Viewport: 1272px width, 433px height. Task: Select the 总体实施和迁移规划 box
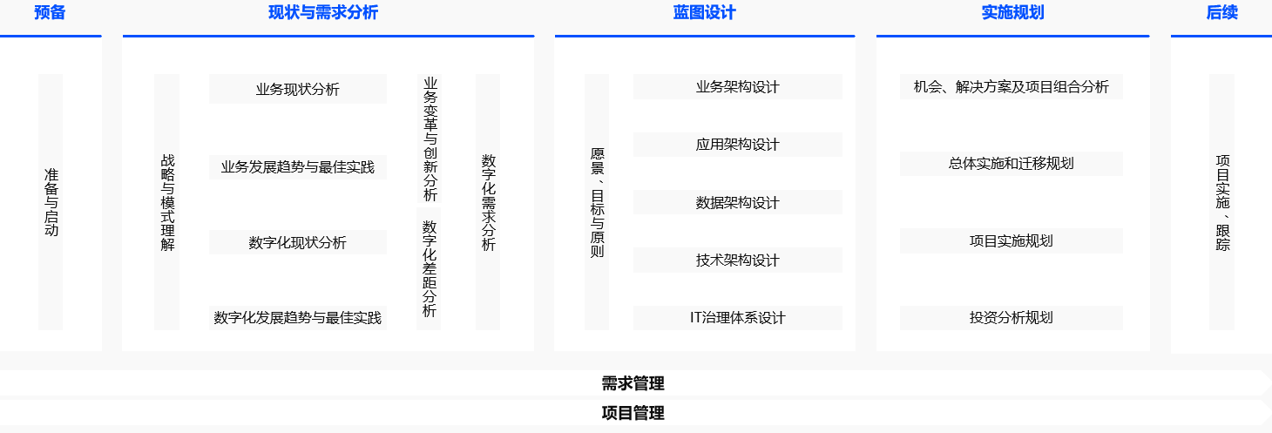point(1011,164)
